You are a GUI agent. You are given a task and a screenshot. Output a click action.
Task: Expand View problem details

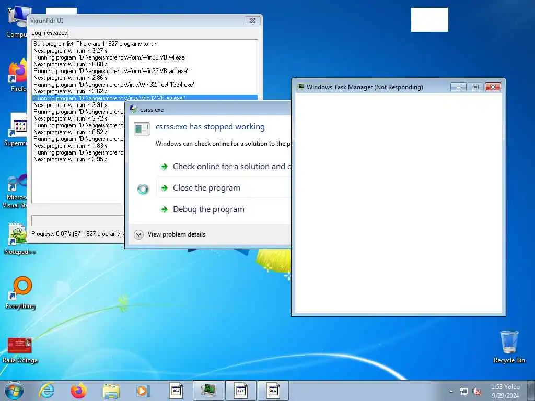click(x=170, y=234)
